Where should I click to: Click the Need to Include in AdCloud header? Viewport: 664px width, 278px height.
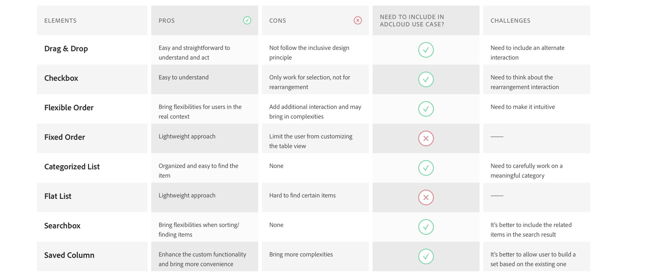412,20
